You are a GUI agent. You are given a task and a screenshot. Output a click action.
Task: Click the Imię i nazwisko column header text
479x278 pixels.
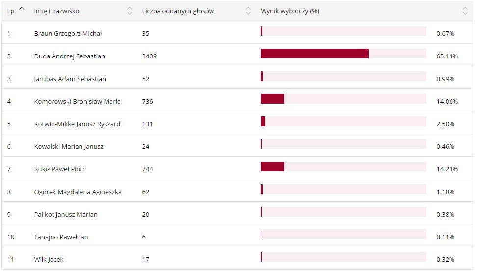[x=56, y=11]
